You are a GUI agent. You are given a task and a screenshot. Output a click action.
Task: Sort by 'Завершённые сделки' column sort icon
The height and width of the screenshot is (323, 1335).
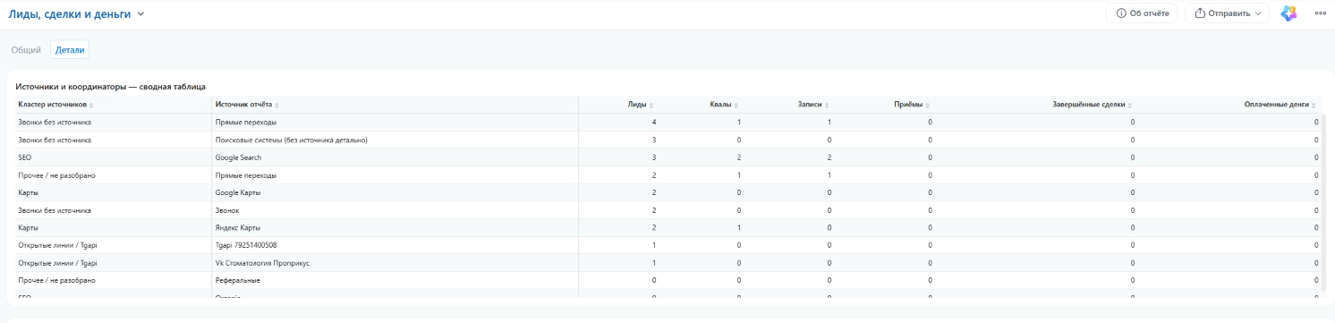(1129, 106)
